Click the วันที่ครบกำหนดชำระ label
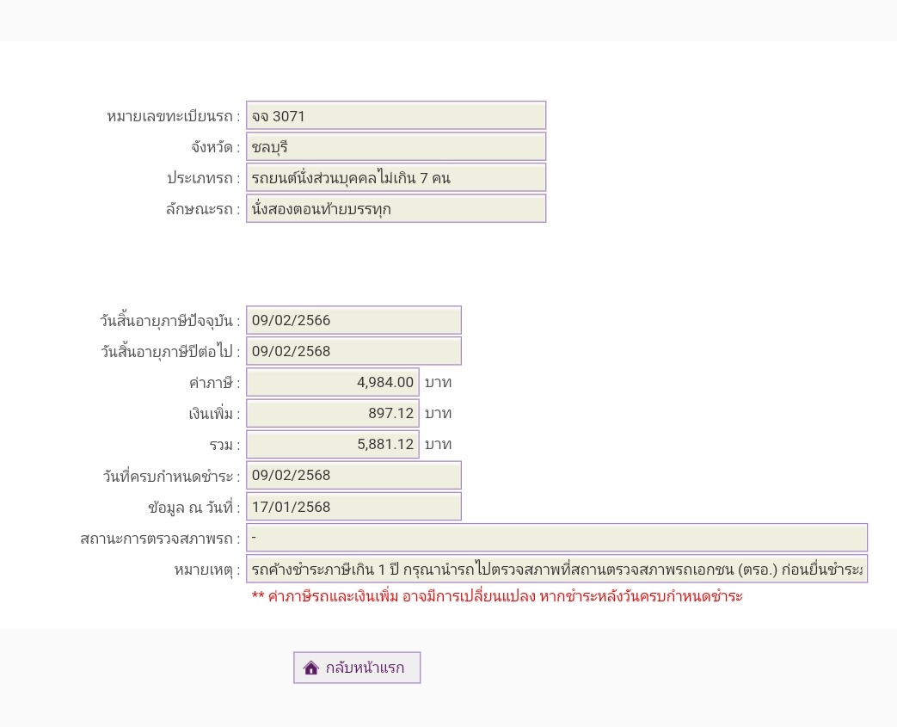Viewport: 897px width, 727px height. tap(172, 476)
